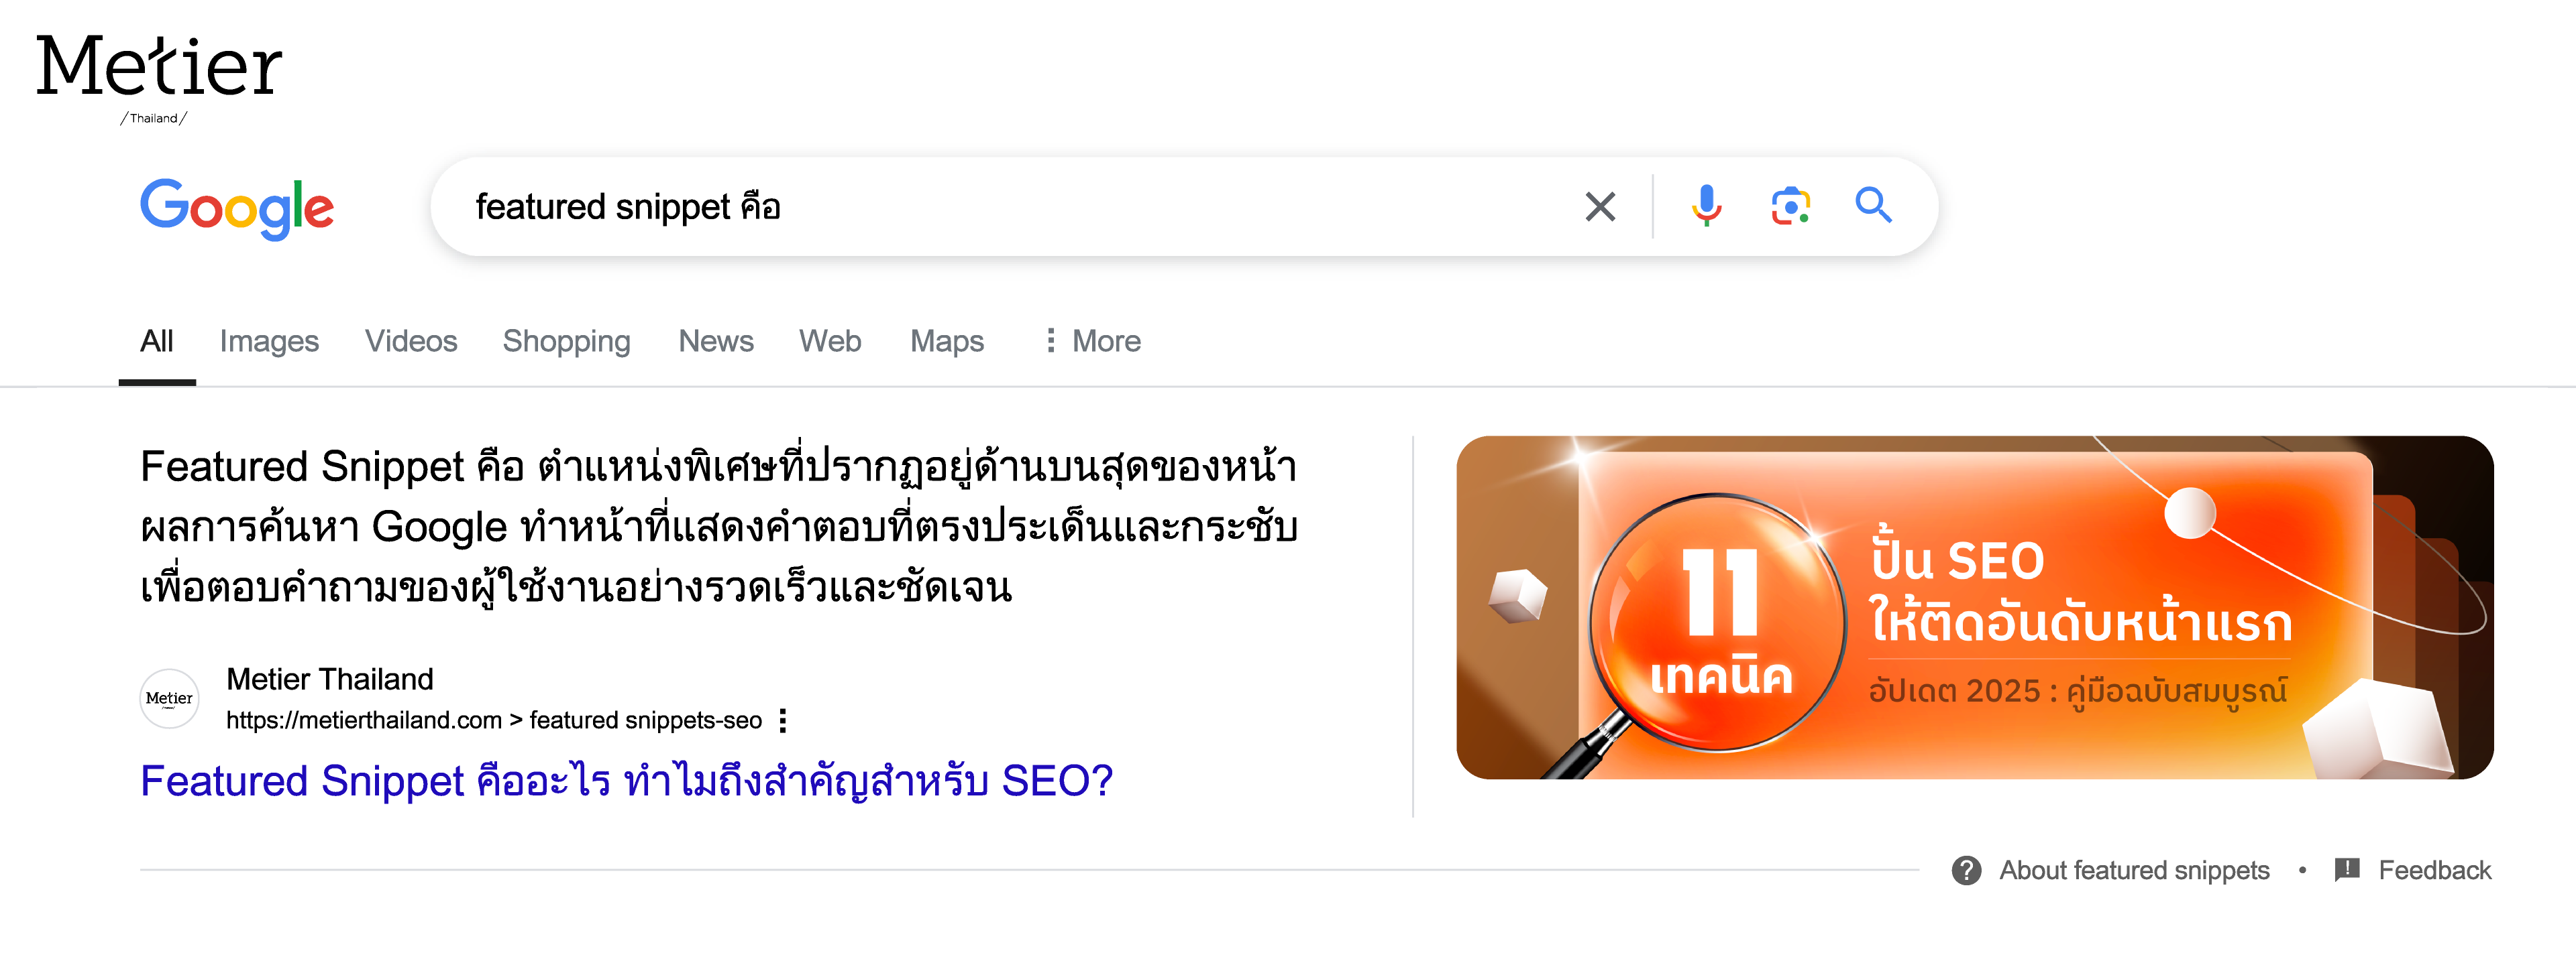Open the three-dot menu beside result URL
The height and width of the screenshot is (965, 2576).
click(783, 720)
